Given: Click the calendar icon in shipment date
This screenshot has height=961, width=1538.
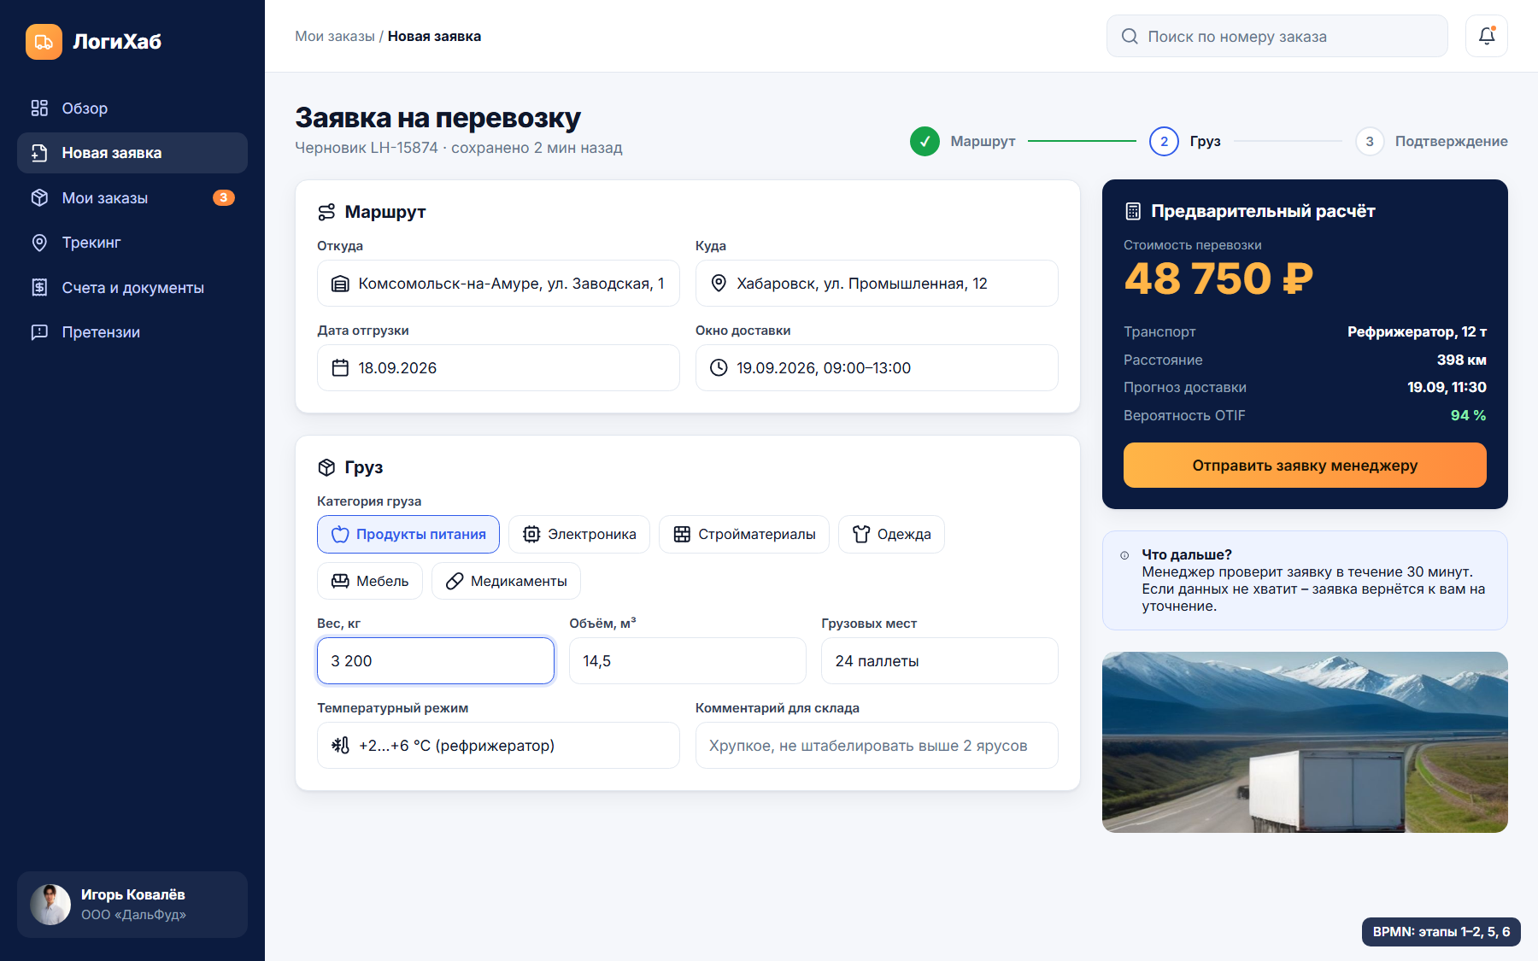Looking at the screenshot, I should (x=340, y=368).
